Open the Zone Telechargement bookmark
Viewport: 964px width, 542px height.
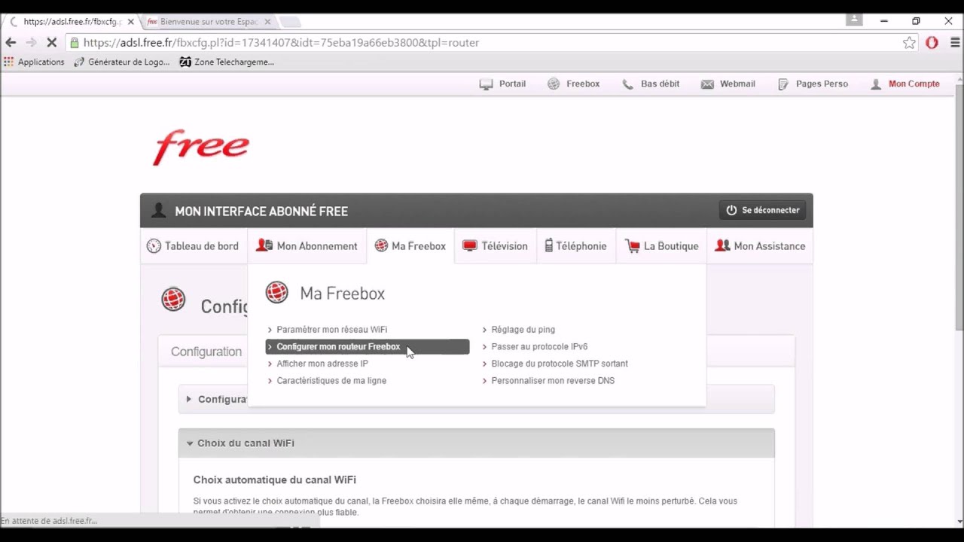tap(227, 62)
